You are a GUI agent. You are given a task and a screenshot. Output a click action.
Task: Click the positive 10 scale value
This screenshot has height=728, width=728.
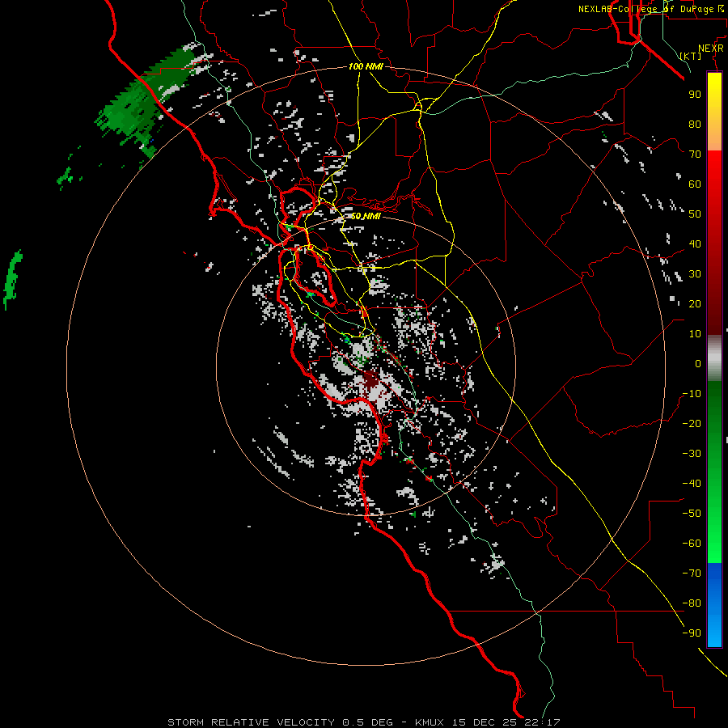[695, 334]
